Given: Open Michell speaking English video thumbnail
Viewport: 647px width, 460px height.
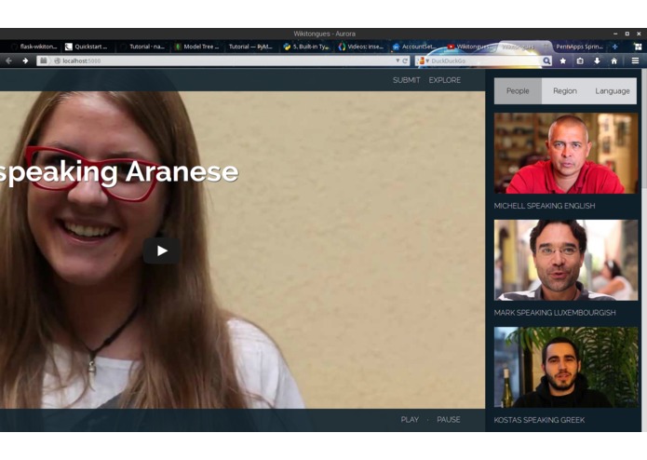Looking at the screenshot, I should click(x=566, y=153).
